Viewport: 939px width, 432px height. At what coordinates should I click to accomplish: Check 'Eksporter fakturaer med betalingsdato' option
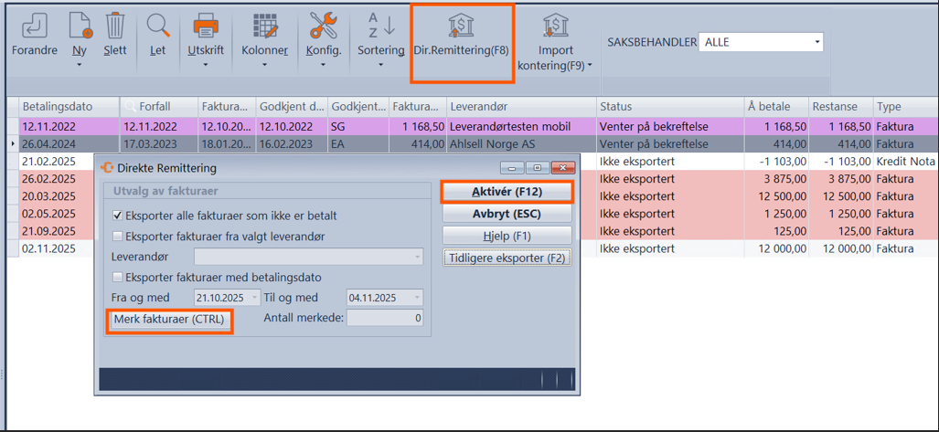click(x=118, y=277)
